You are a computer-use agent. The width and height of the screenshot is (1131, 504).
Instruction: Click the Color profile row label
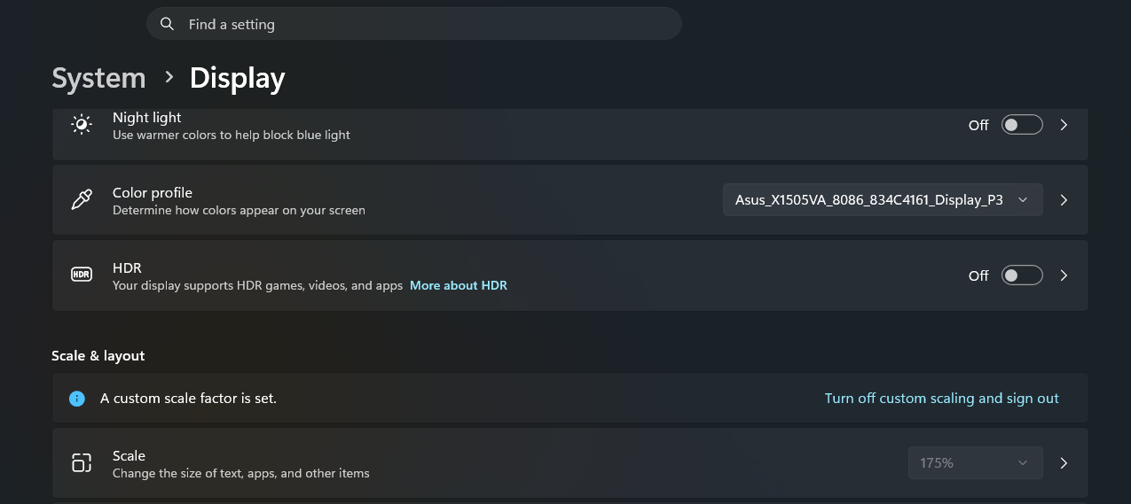pos(153,192)
